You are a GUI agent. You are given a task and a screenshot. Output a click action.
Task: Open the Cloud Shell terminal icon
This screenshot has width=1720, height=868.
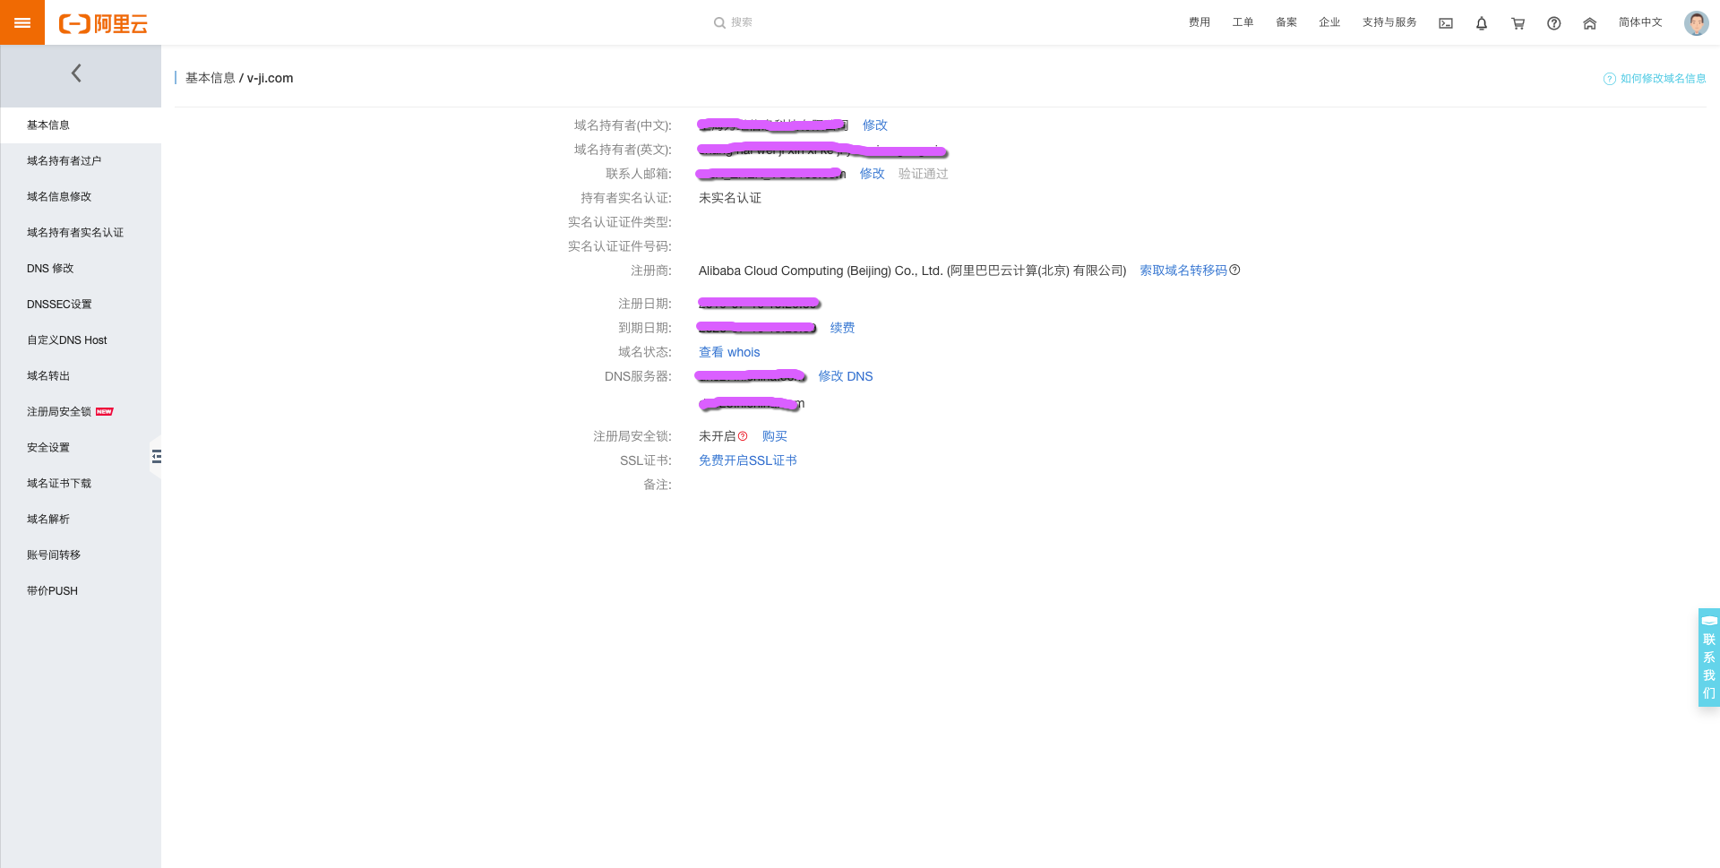pos(1446,23)
